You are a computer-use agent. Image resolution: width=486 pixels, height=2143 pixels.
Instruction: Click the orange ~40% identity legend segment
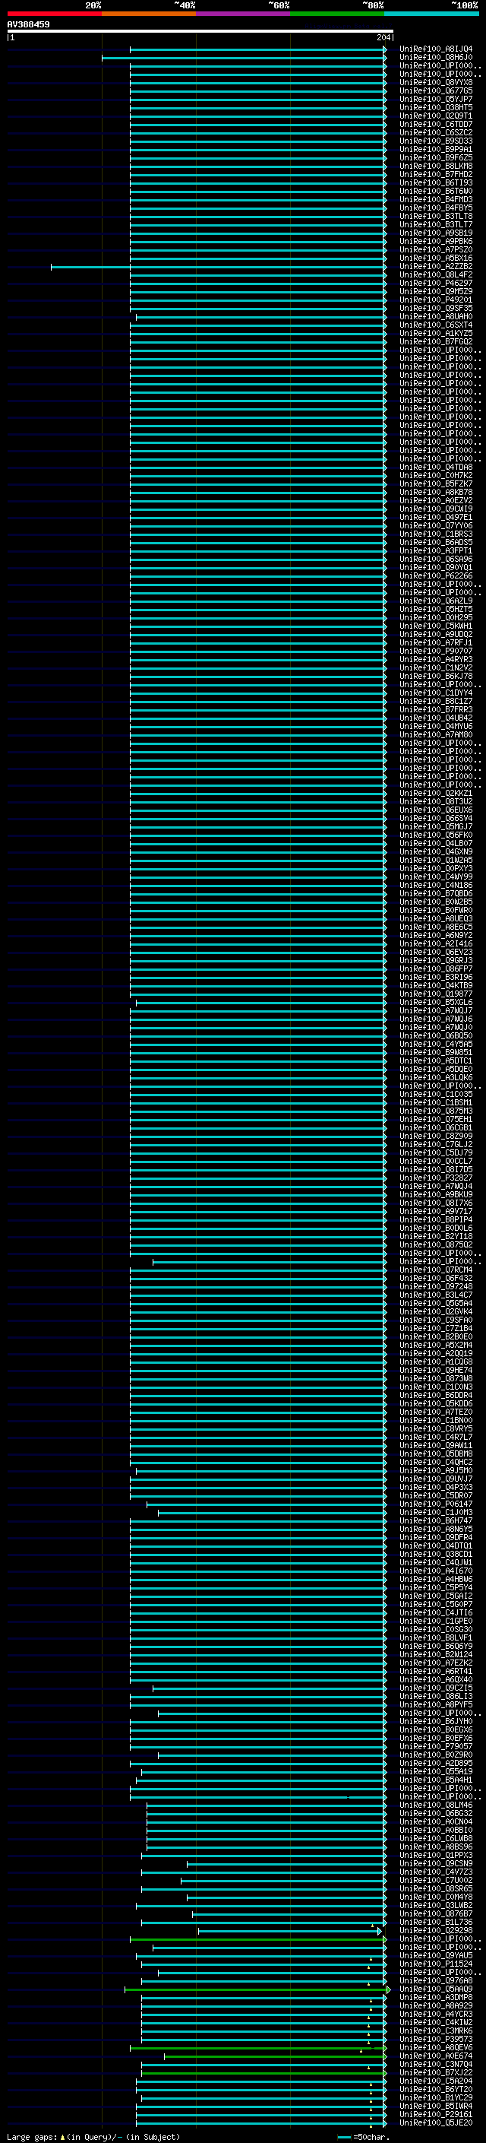[x=149, y=14]
